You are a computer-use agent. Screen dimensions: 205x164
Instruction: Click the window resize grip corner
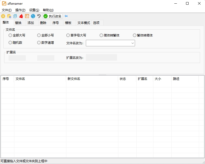point(203,162)
